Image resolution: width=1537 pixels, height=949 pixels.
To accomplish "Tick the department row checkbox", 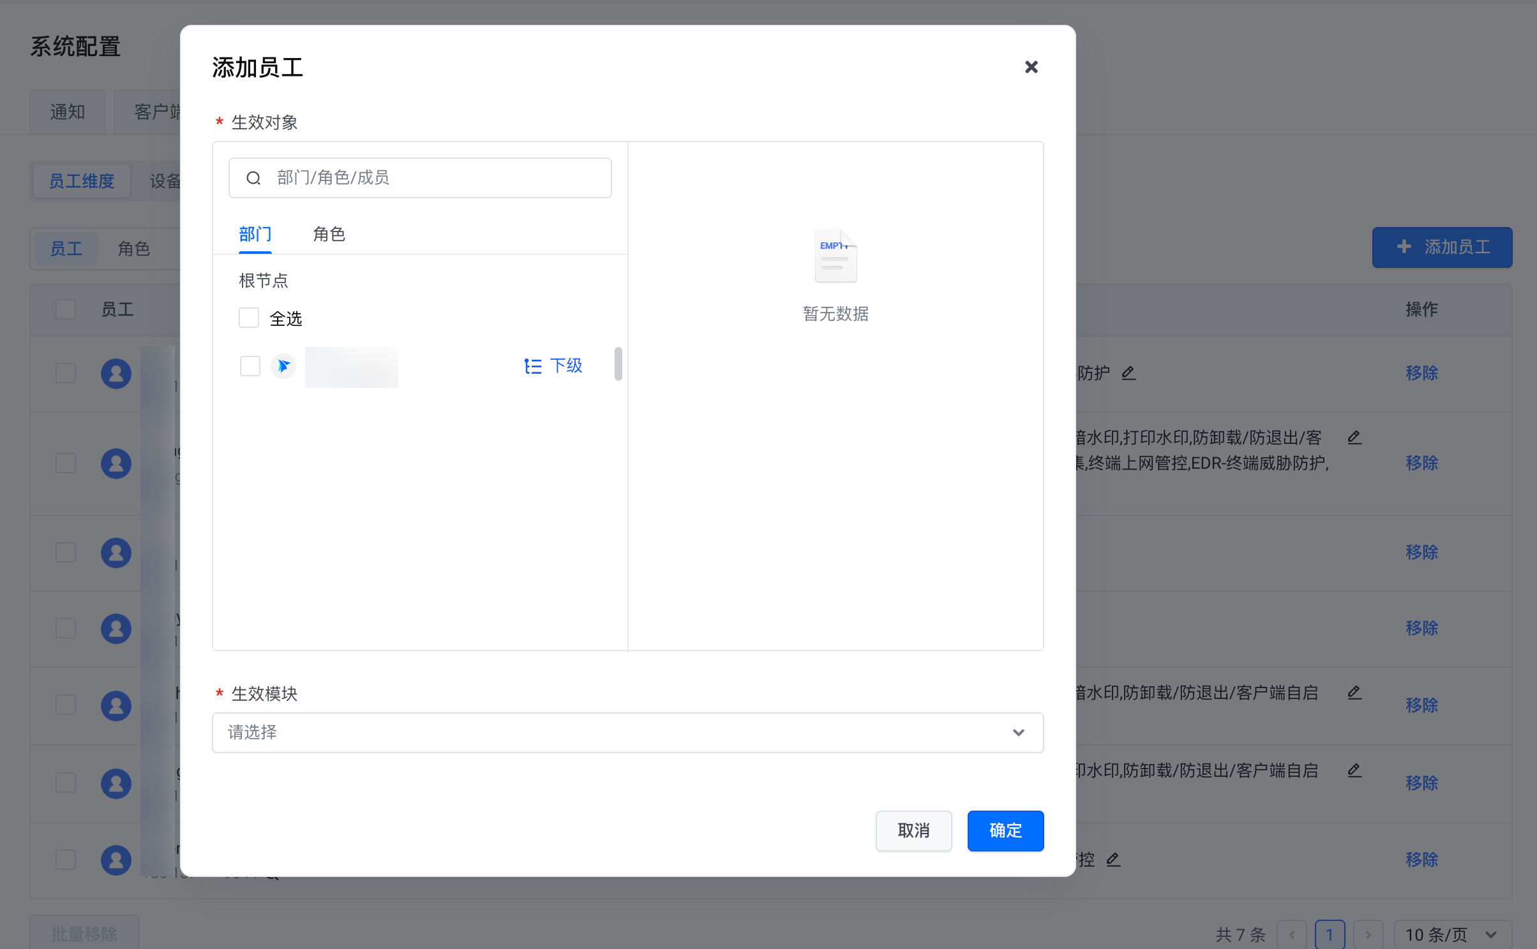I will 250,366.
